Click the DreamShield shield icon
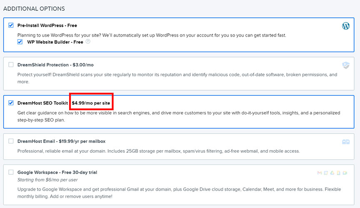 (x=346, y=65)
